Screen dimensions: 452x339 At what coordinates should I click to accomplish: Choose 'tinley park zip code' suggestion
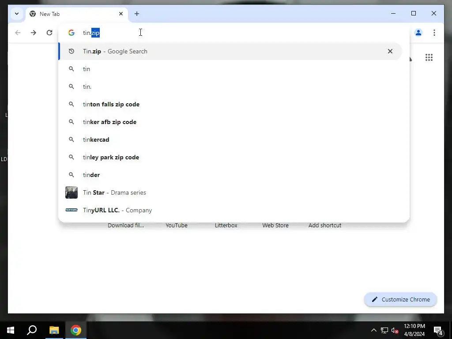tap(230, 157)
